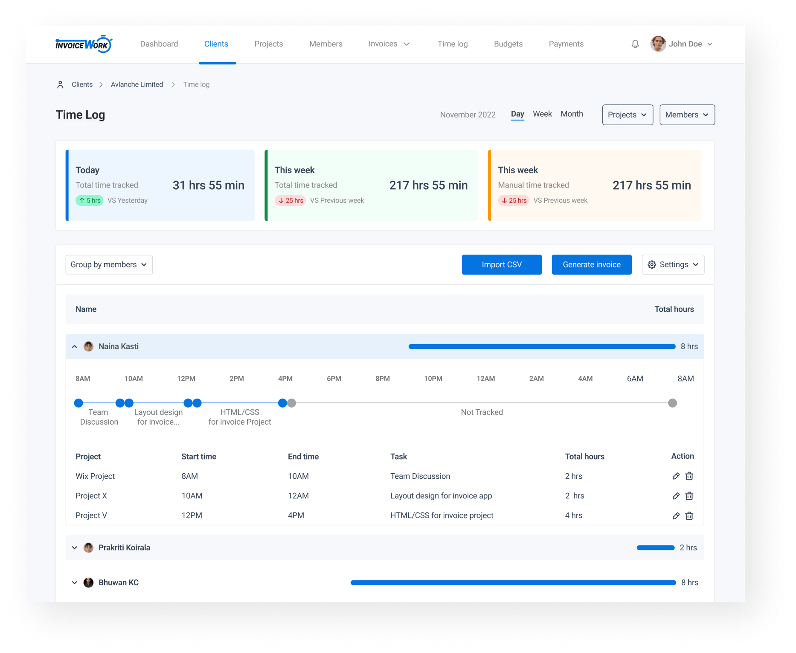Delete the Team Discussion entry
The height and width of the screenshot is (653, 796).
click(x=689, y=476)
